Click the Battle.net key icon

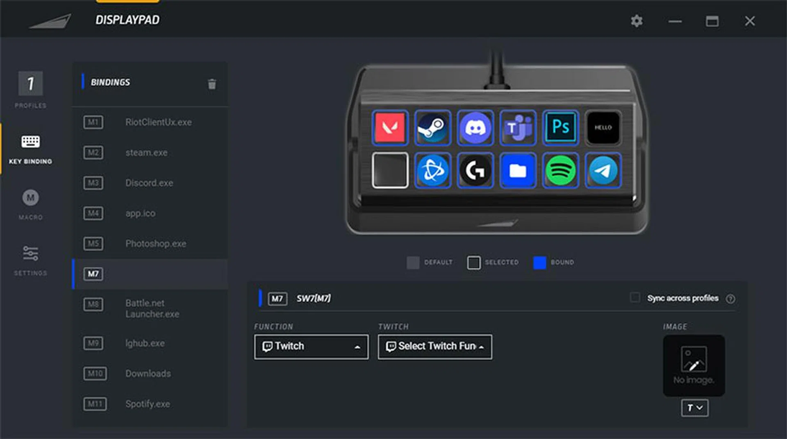[432, 170]
